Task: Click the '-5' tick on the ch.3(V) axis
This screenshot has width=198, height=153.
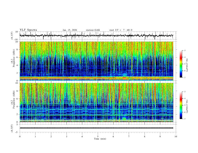Action: pyautogui.click(x=17, y=132)
